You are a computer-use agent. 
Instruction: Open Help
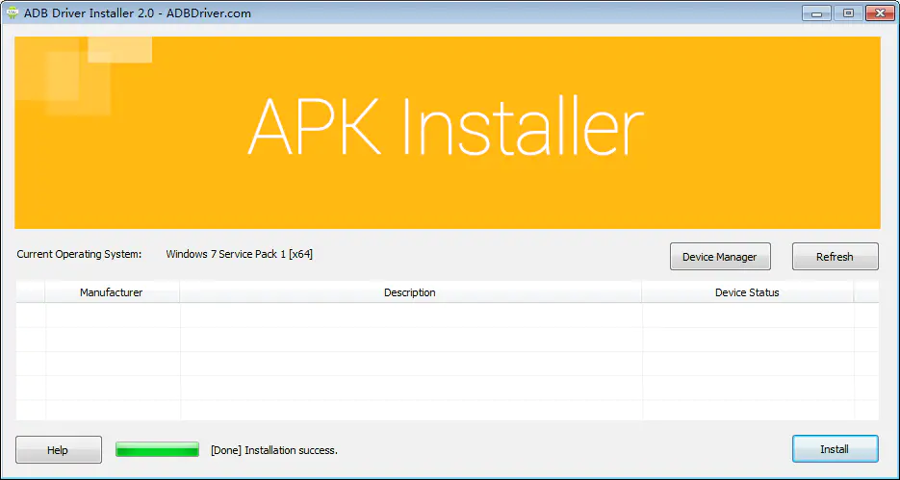[x=58, y=449]
